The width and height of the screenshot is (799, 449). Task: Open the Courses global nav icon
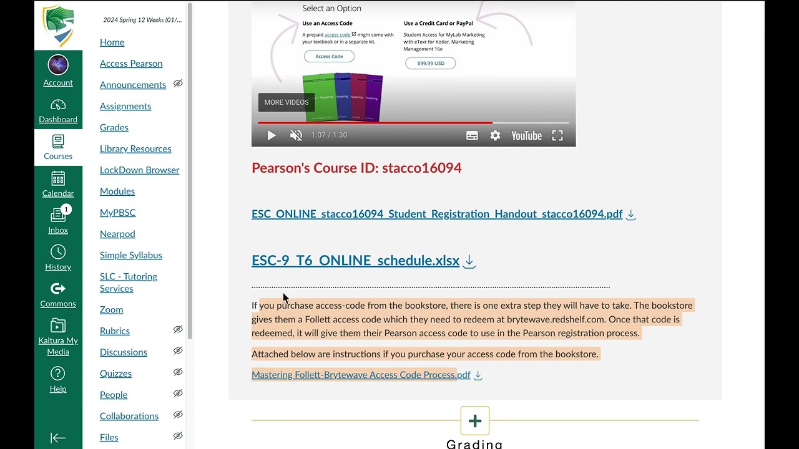click(58, 142)
